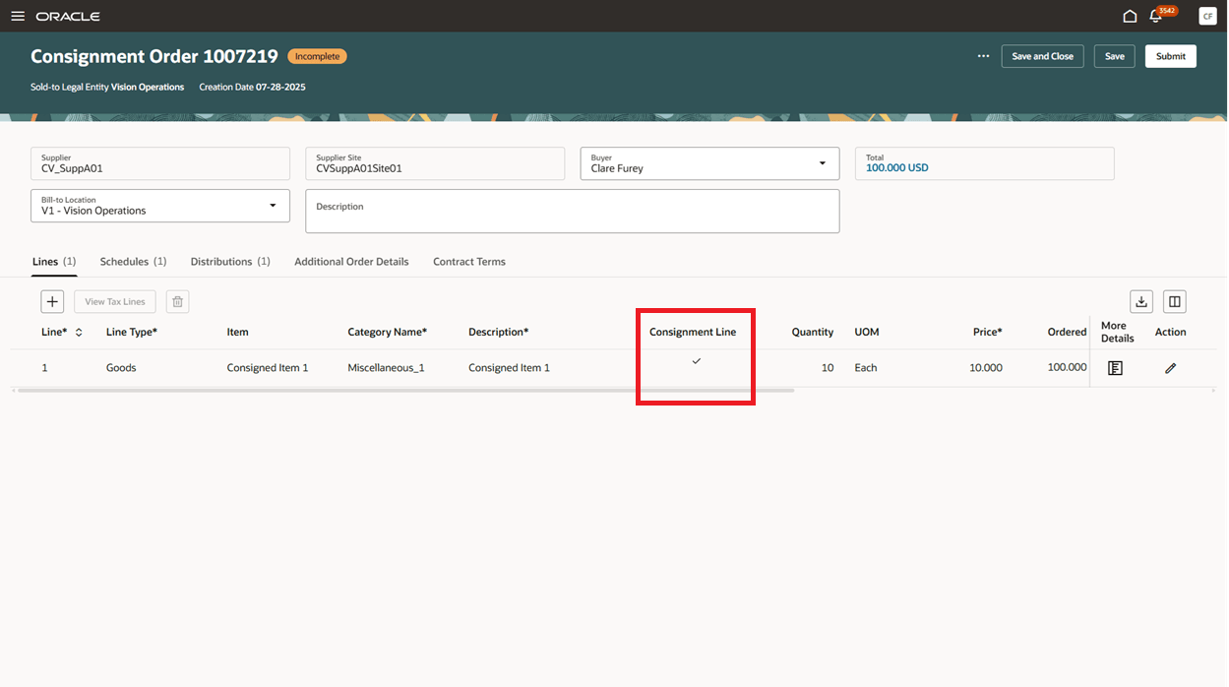The width and height of the screenshot is (1229, 687).
Task: Sort by Line column arrows
Action: (x=79, y=333)
